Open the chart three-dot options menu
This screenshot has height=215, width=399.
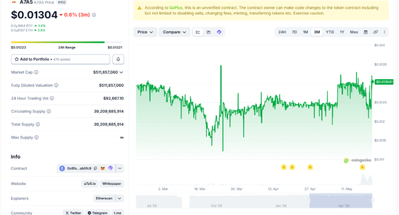coord(384,32)
